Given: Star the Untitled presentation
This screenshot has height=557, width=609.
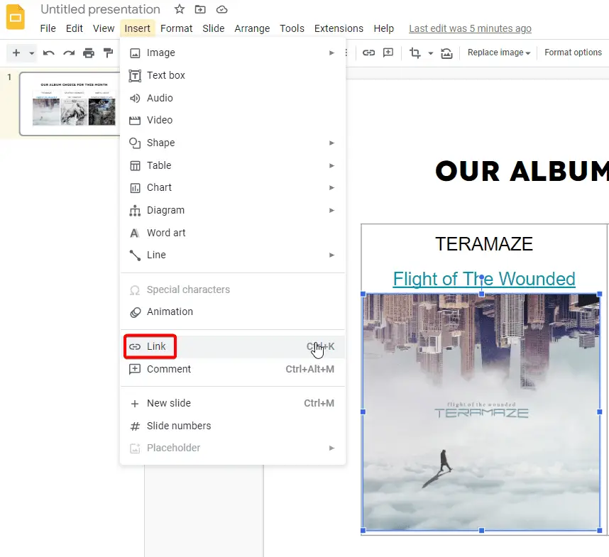Looking at the screenshot, I should [x=179, y=9].
